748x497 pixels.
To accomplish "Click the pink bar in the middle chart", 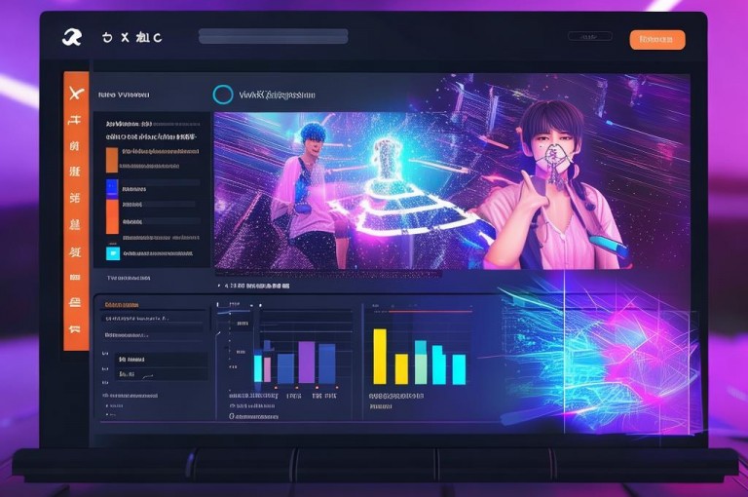I will 267,370.
